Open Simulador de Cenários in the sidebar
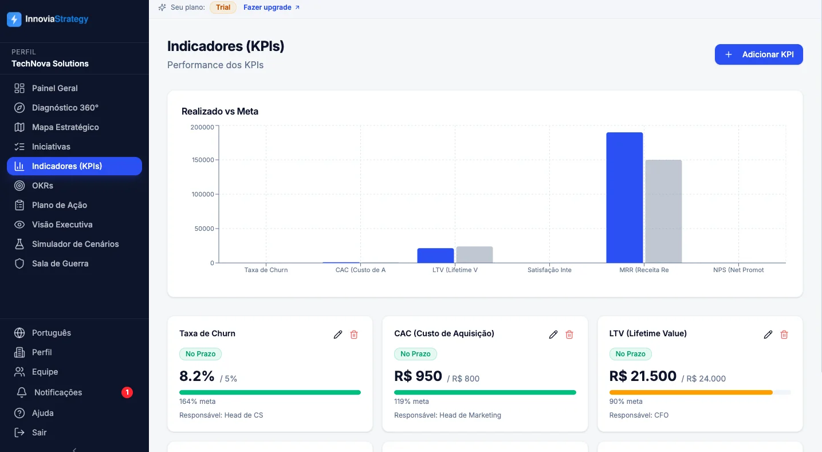The height and width of the screenshot is (452, 822). coord(74,244)
